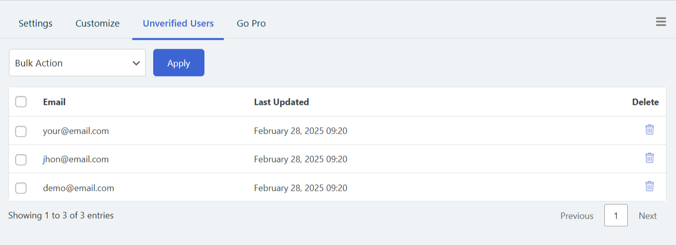Click the trash icon for jhon@email.com

pos(650,158)
